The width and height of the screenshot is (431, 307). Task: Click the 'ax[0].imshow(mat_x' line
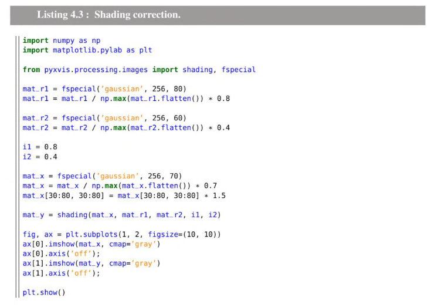pyautogui.click(x=91, y=244)
